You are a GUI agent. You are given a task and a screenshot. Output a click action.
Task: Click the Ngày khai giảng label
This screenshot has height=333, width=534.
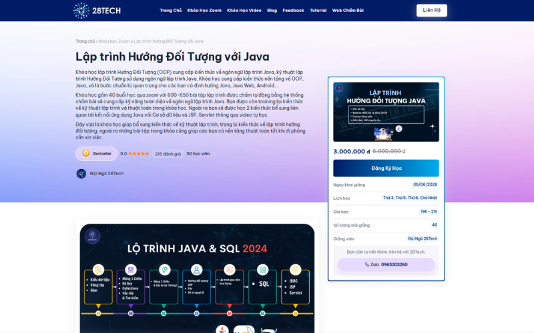pyautogui.click(x=349, y=185)
